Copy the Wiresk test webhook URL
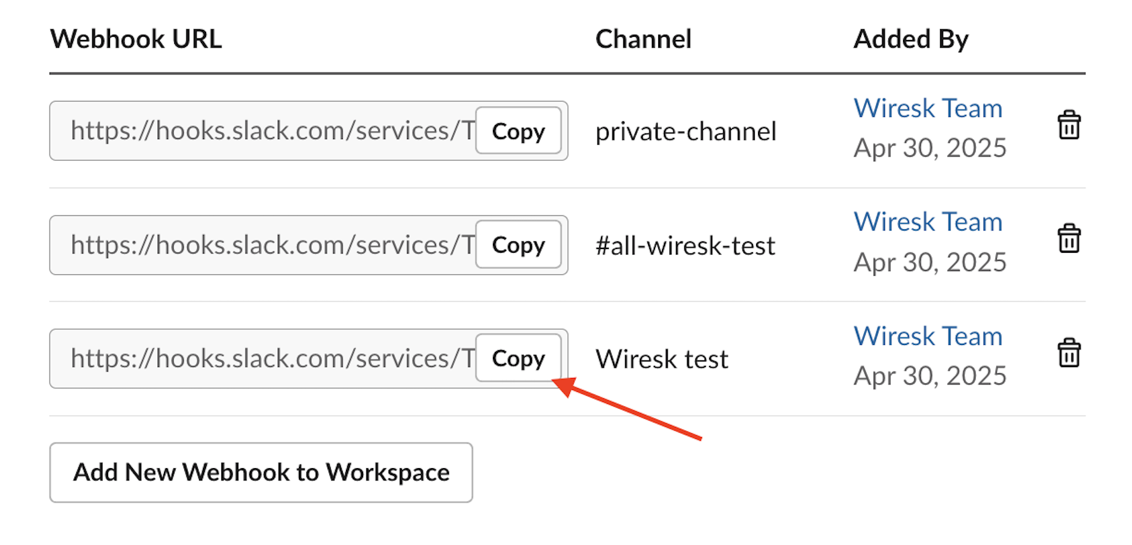Screen dimensions: 1132x545 (518, 358)
